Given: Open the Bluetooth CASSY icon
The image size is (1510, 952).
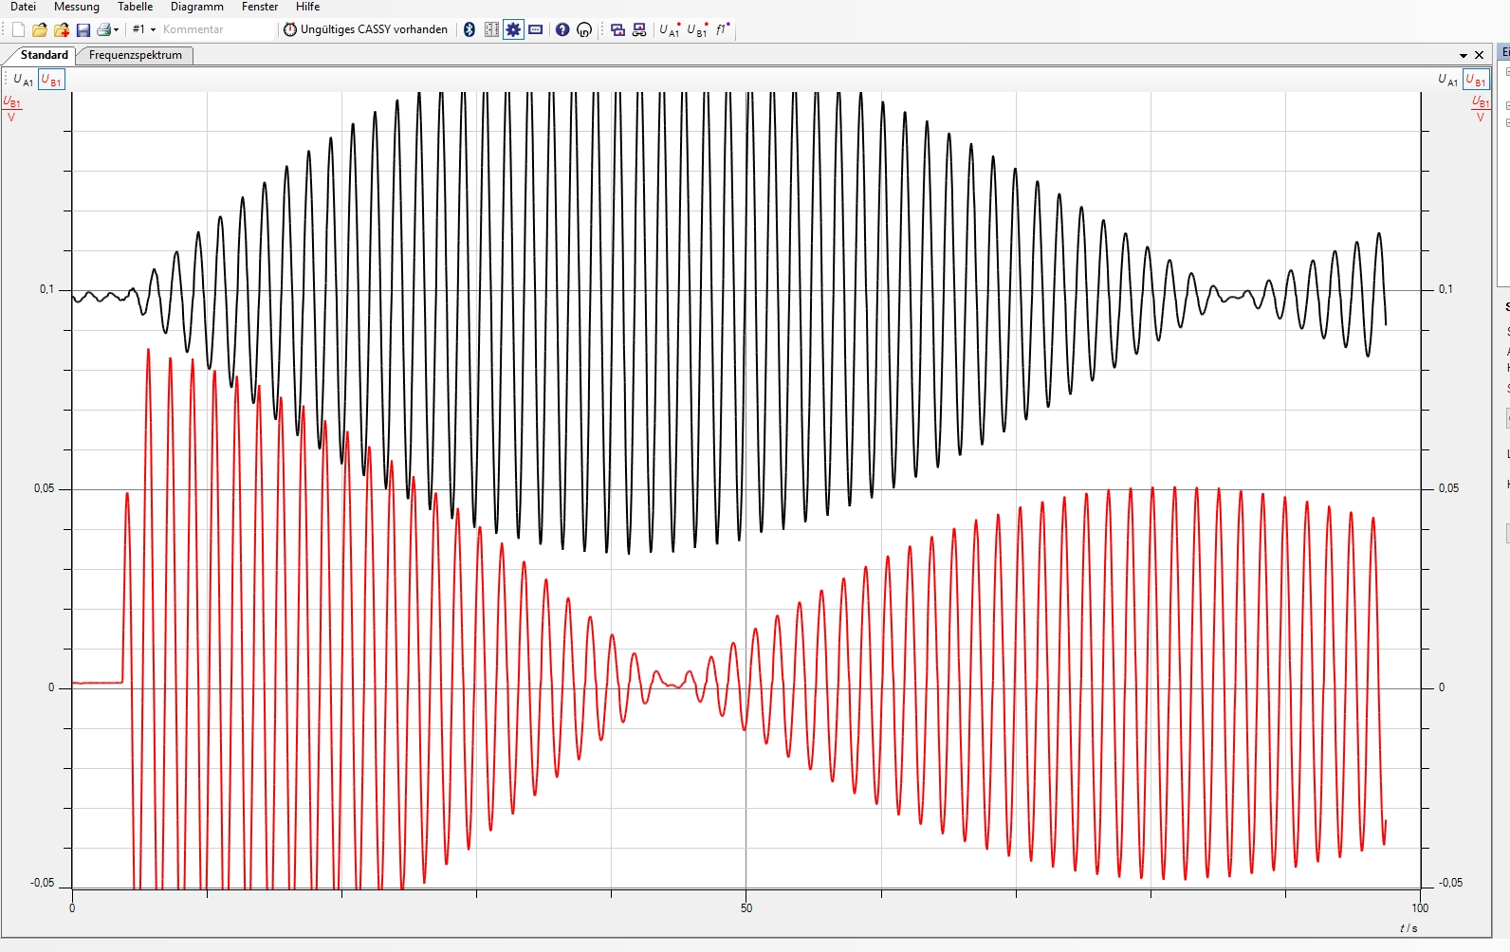Looking at the screenshot, I should click(x=469, y=29).
